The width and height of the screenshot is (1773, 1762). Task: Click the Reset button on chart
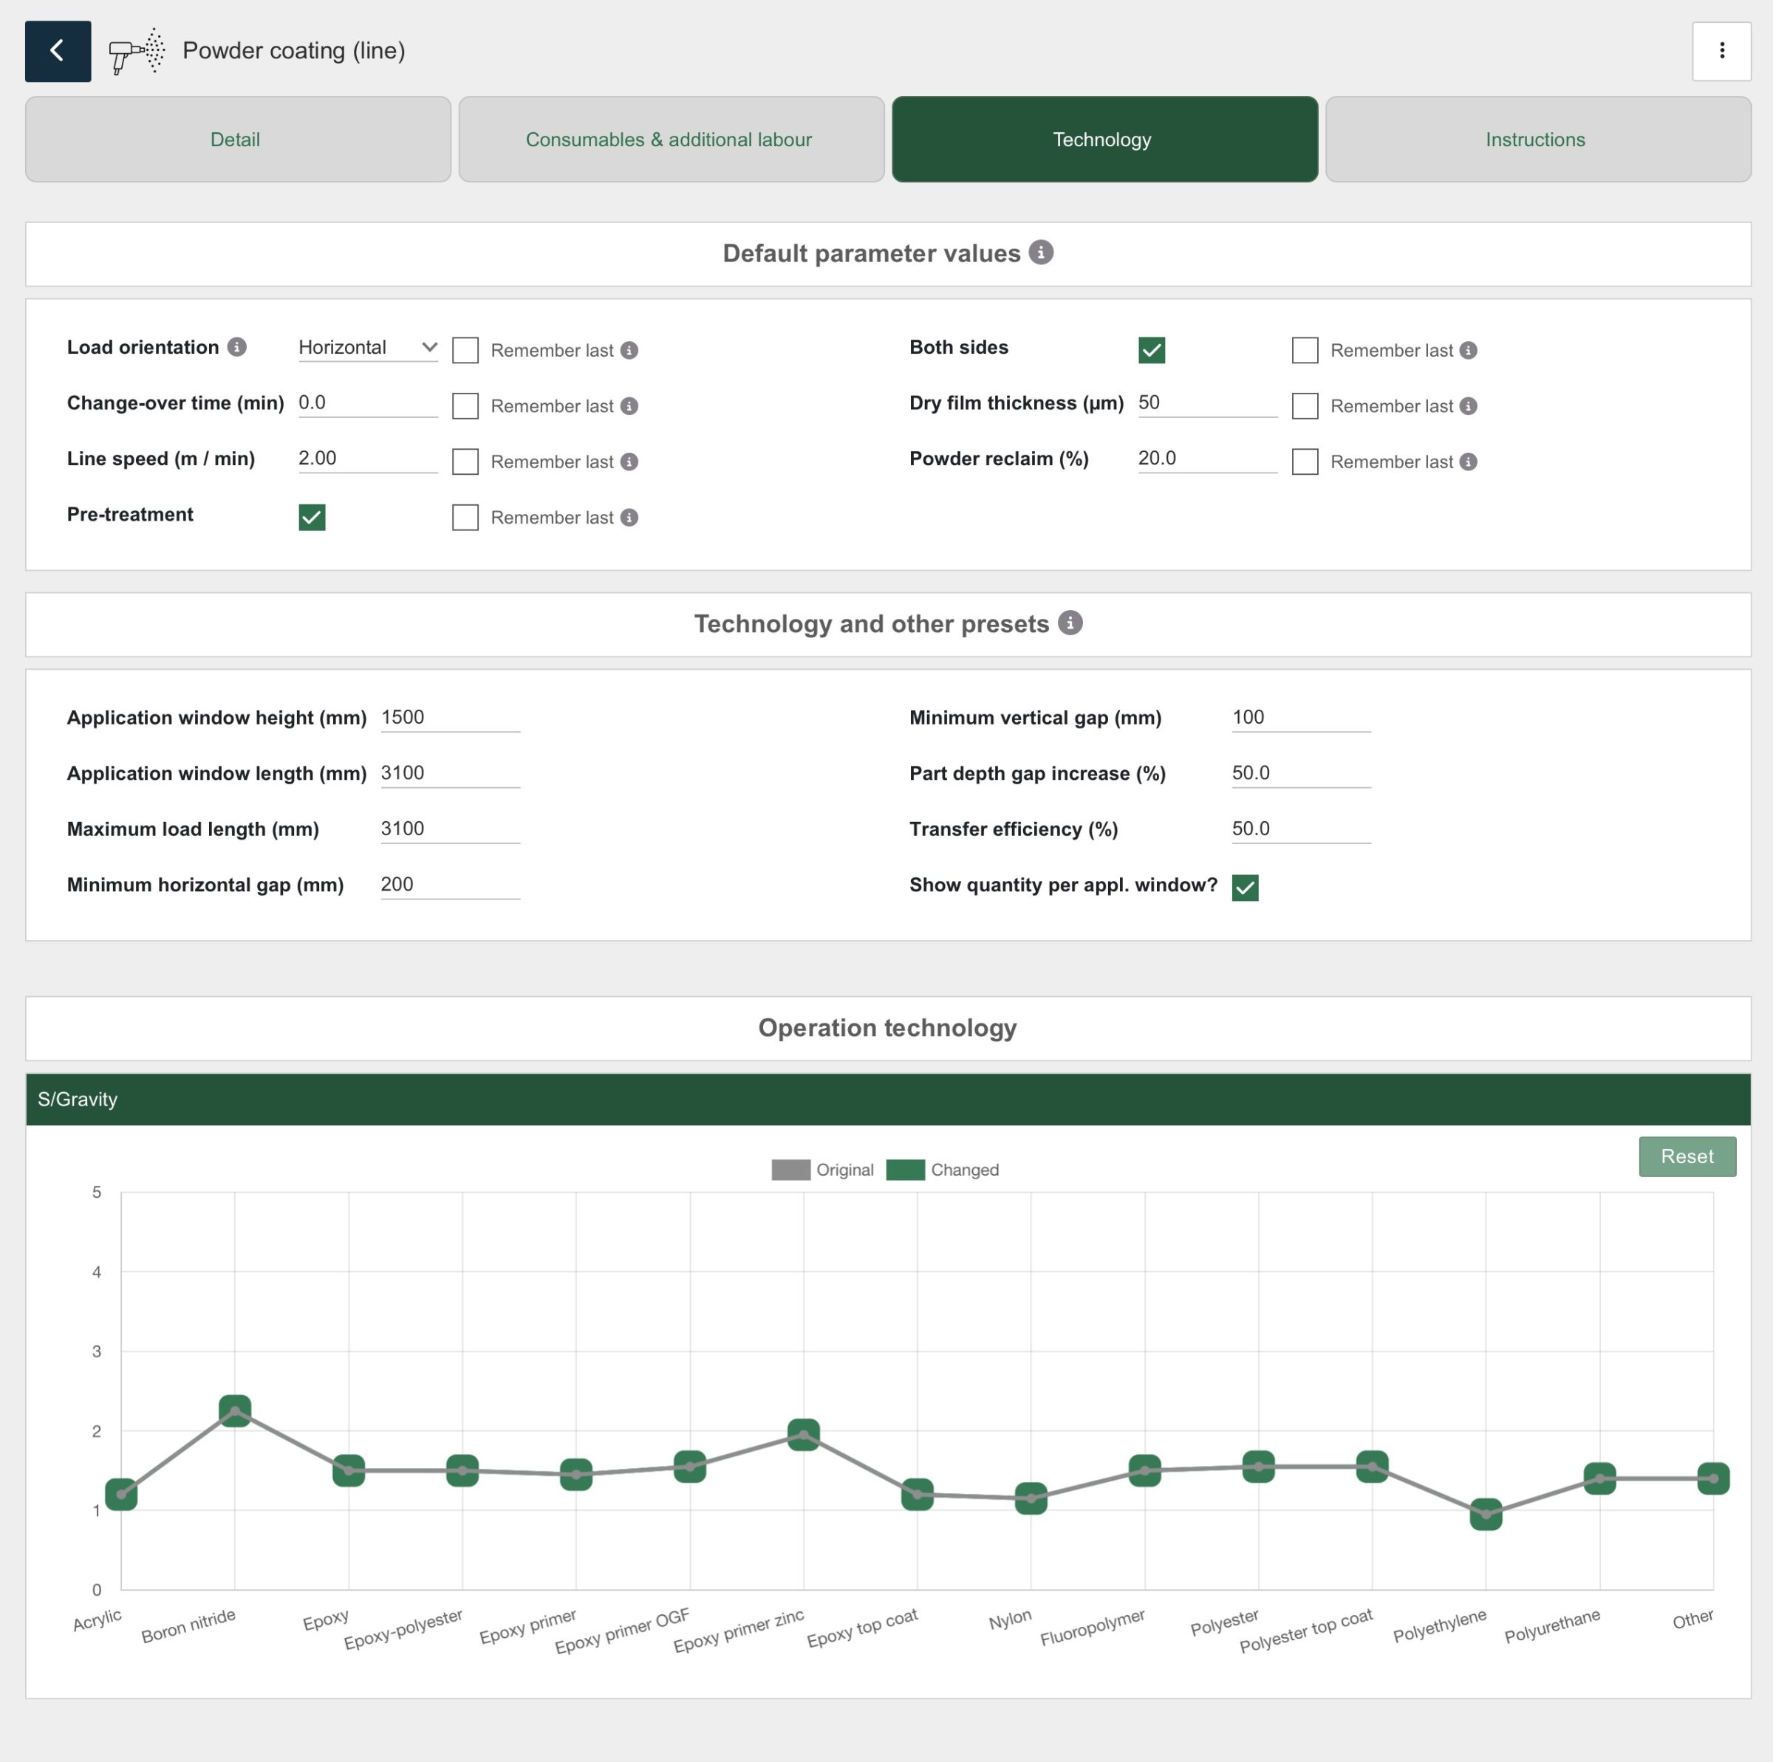click(x=1686, y=1156)
